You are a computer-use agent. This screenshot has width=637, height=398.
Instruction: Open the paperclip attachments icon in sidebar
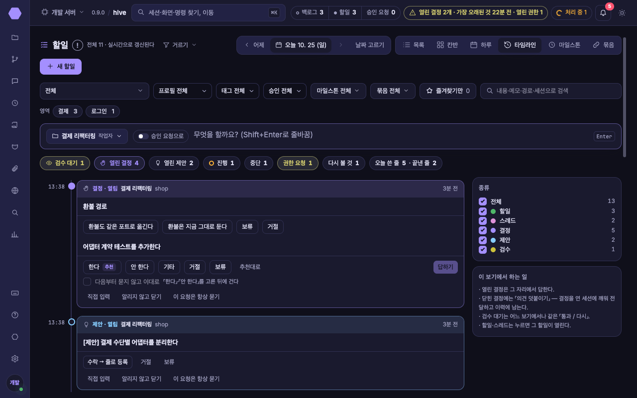point(15,169)
